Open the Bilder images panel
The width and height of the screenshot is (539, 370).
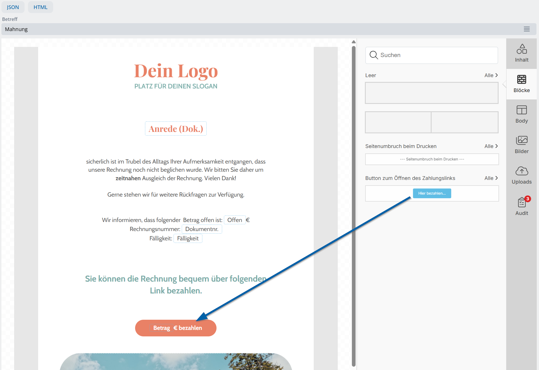tap(521, 145)
